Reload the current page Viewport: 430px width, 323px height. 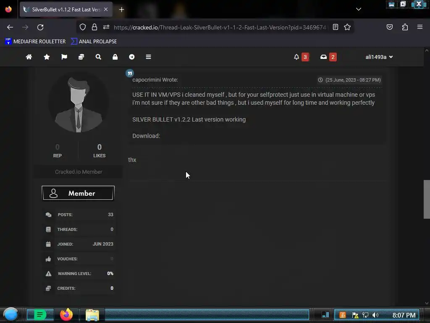pos(40,27)
